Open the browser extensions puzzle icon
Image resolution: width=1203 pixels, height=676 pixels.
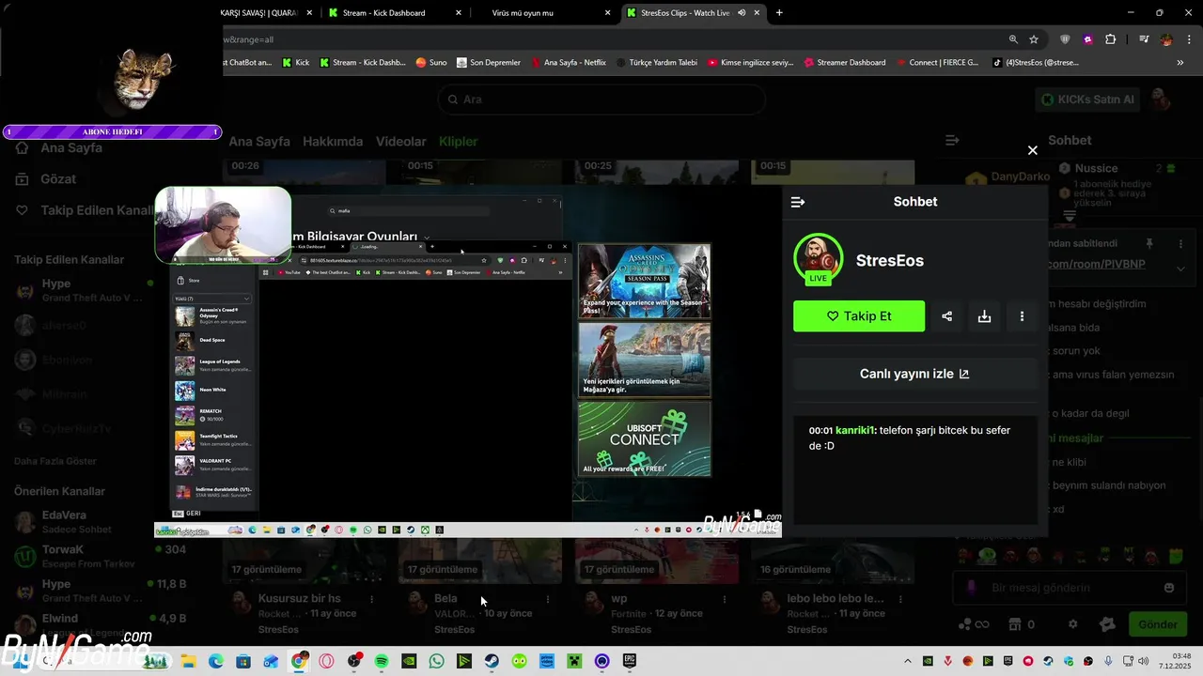1111,39
